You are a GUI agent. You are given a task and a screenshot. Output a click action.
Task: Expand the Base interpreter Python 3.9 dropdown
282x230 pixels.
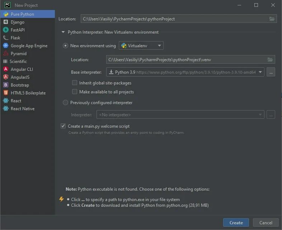(x=185, y=72)
